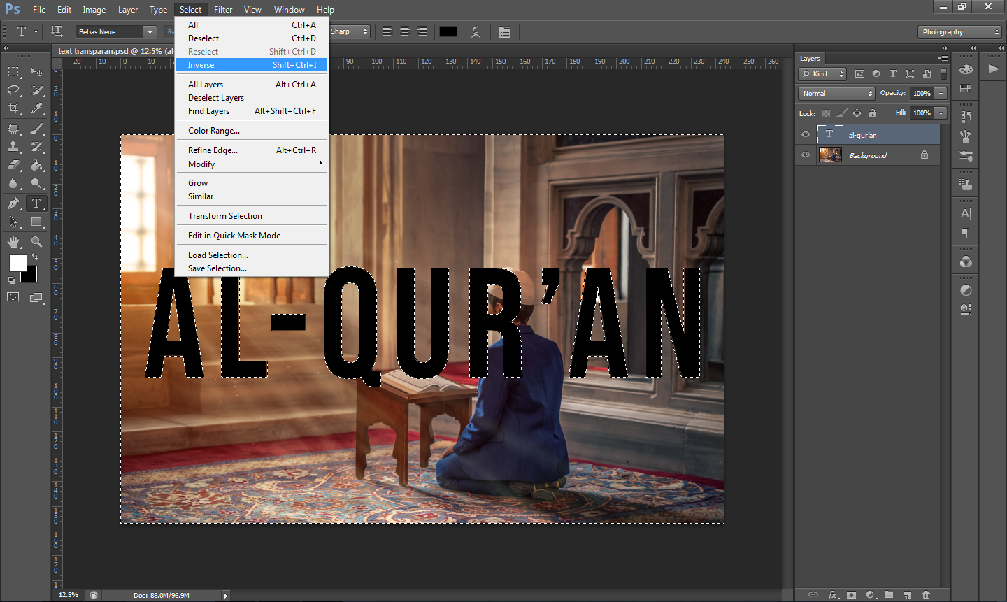Hide the al-qur'an text layer

(x=806, y=134)
